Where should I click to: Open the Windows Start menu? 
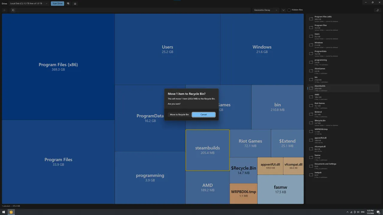click(4, 212)
